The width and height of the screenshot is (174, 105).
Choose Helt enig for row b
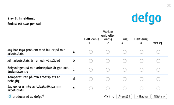[x=141, y=61]
